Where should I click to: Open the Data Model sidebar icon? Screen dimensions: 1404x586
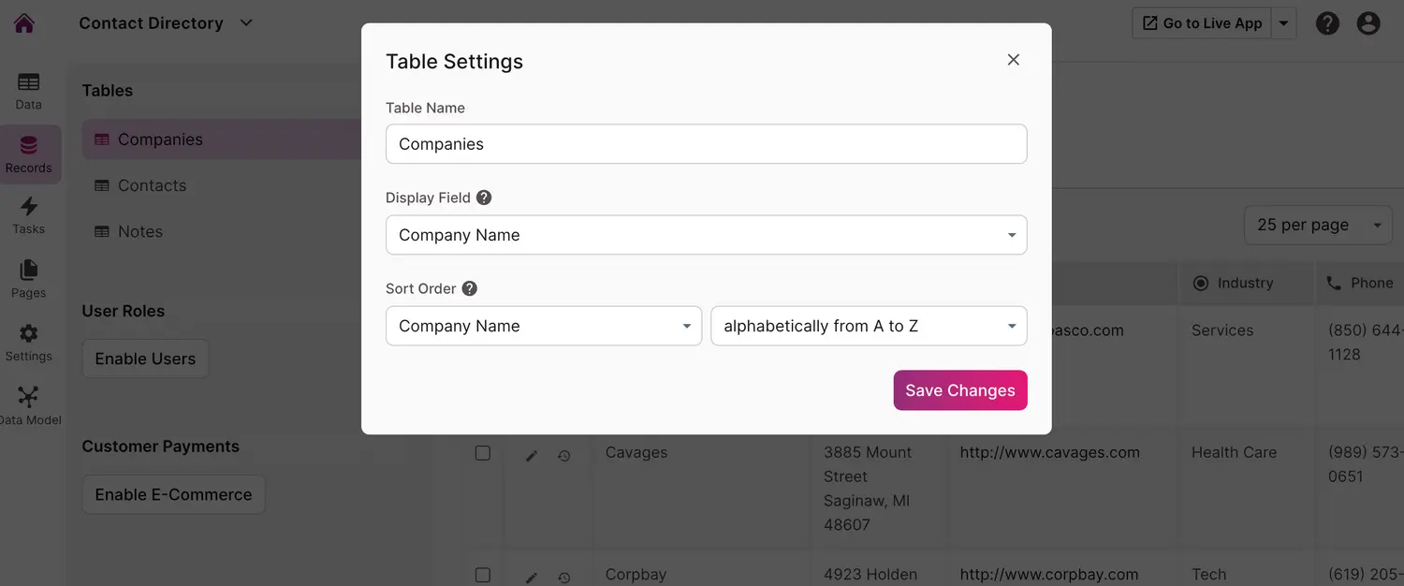point(29,405)
